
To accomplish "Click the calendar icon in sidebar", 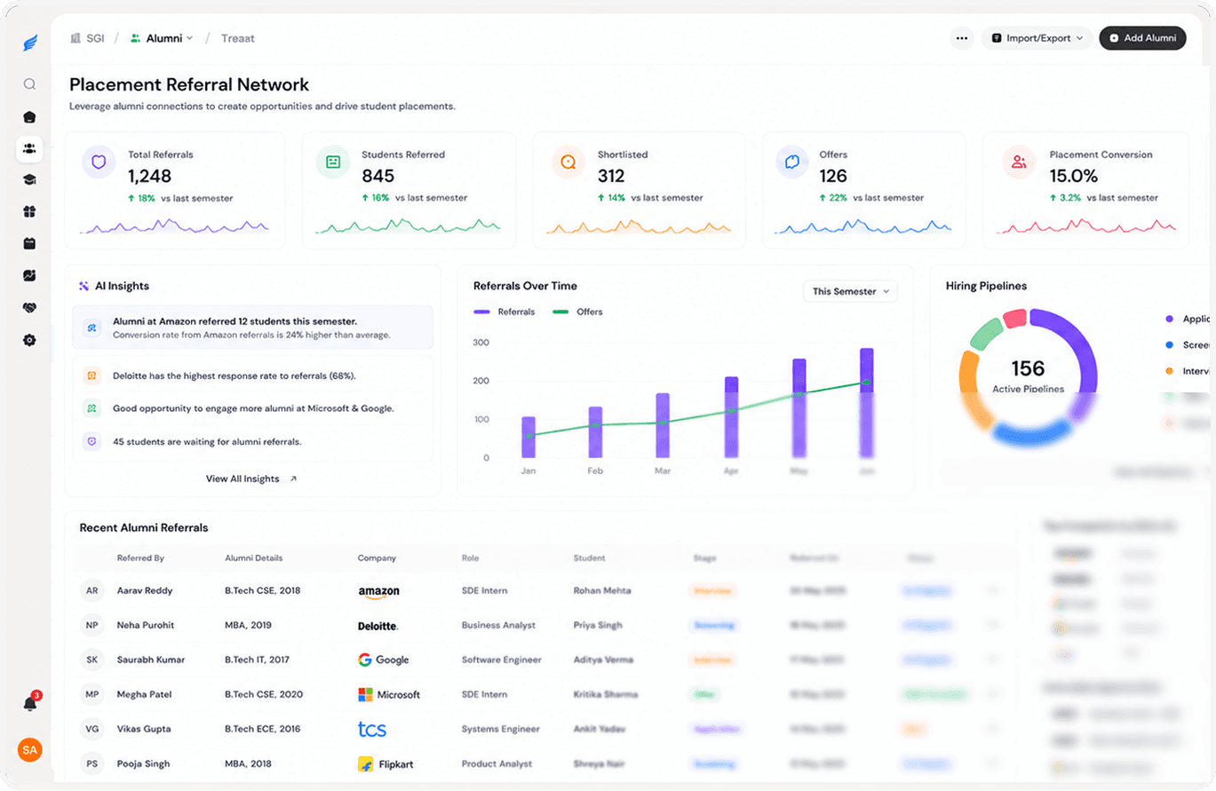I will tap(29, 243).
